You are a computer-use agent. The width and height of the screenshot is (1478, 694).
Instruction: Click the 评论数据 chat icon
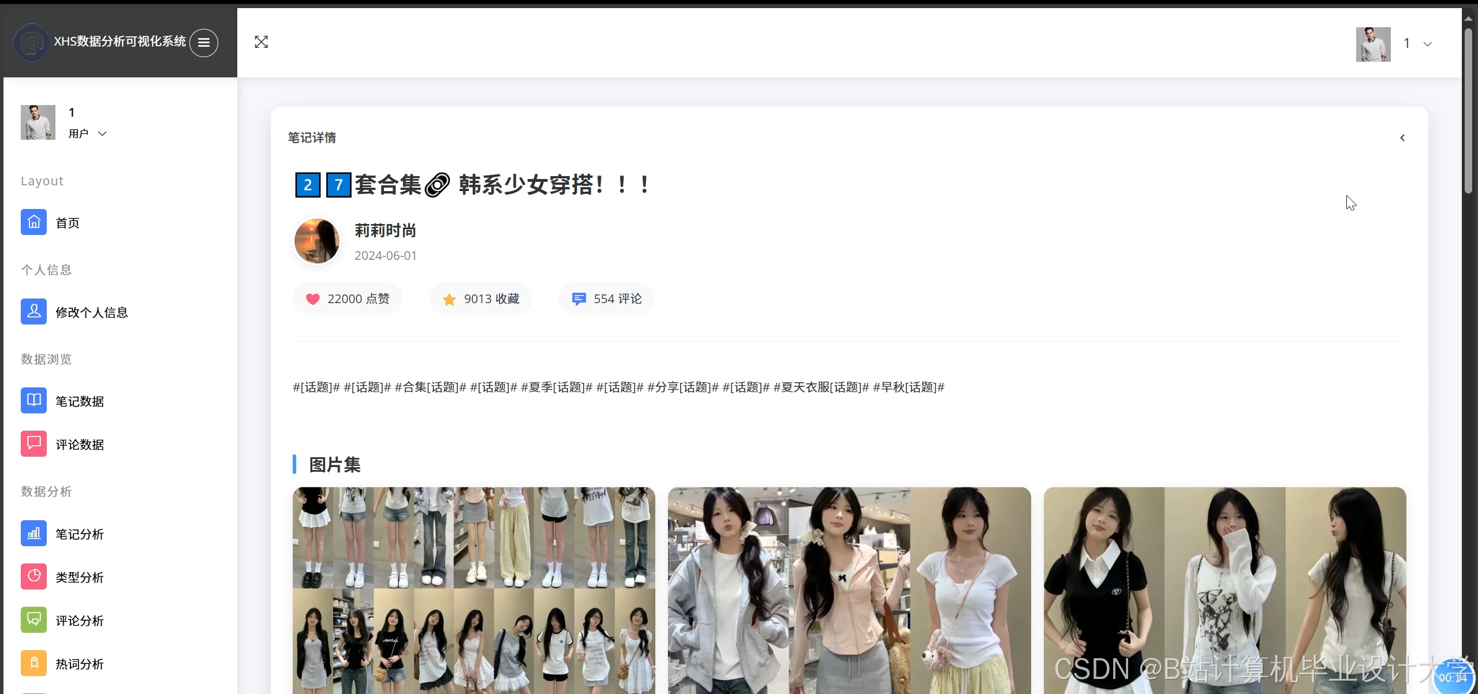pos(34,444)
